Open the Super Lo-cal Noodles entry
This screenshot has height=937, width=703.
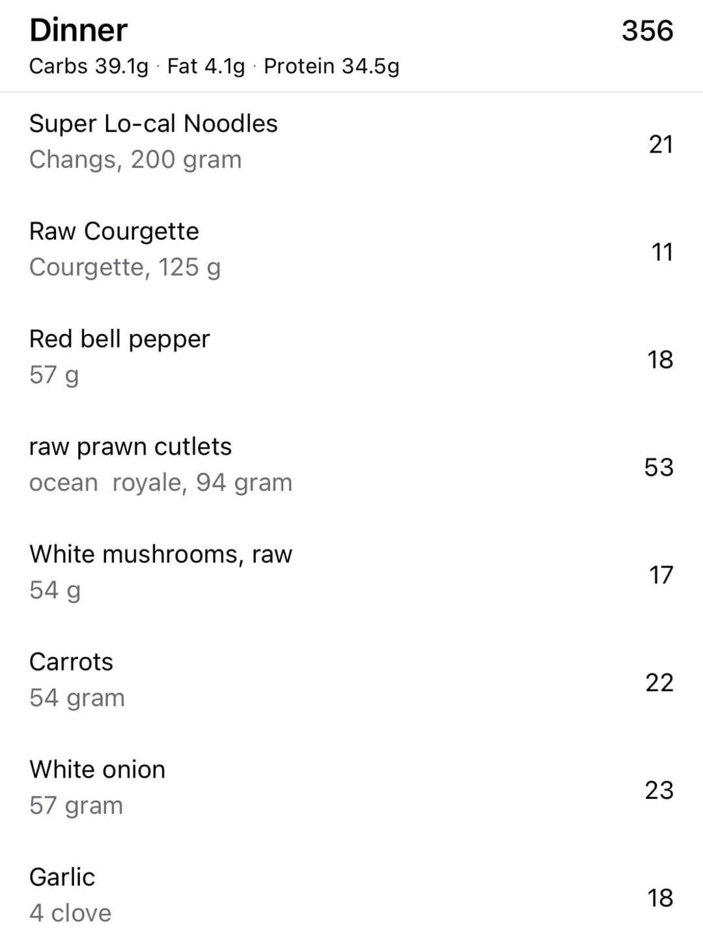[154, 124]
